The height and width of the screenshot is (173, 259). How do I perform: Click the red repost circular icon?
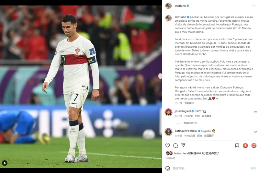pos(254,145)
